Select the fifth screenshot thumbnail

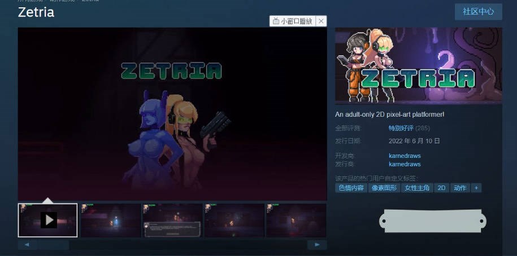tap(296, 220)
